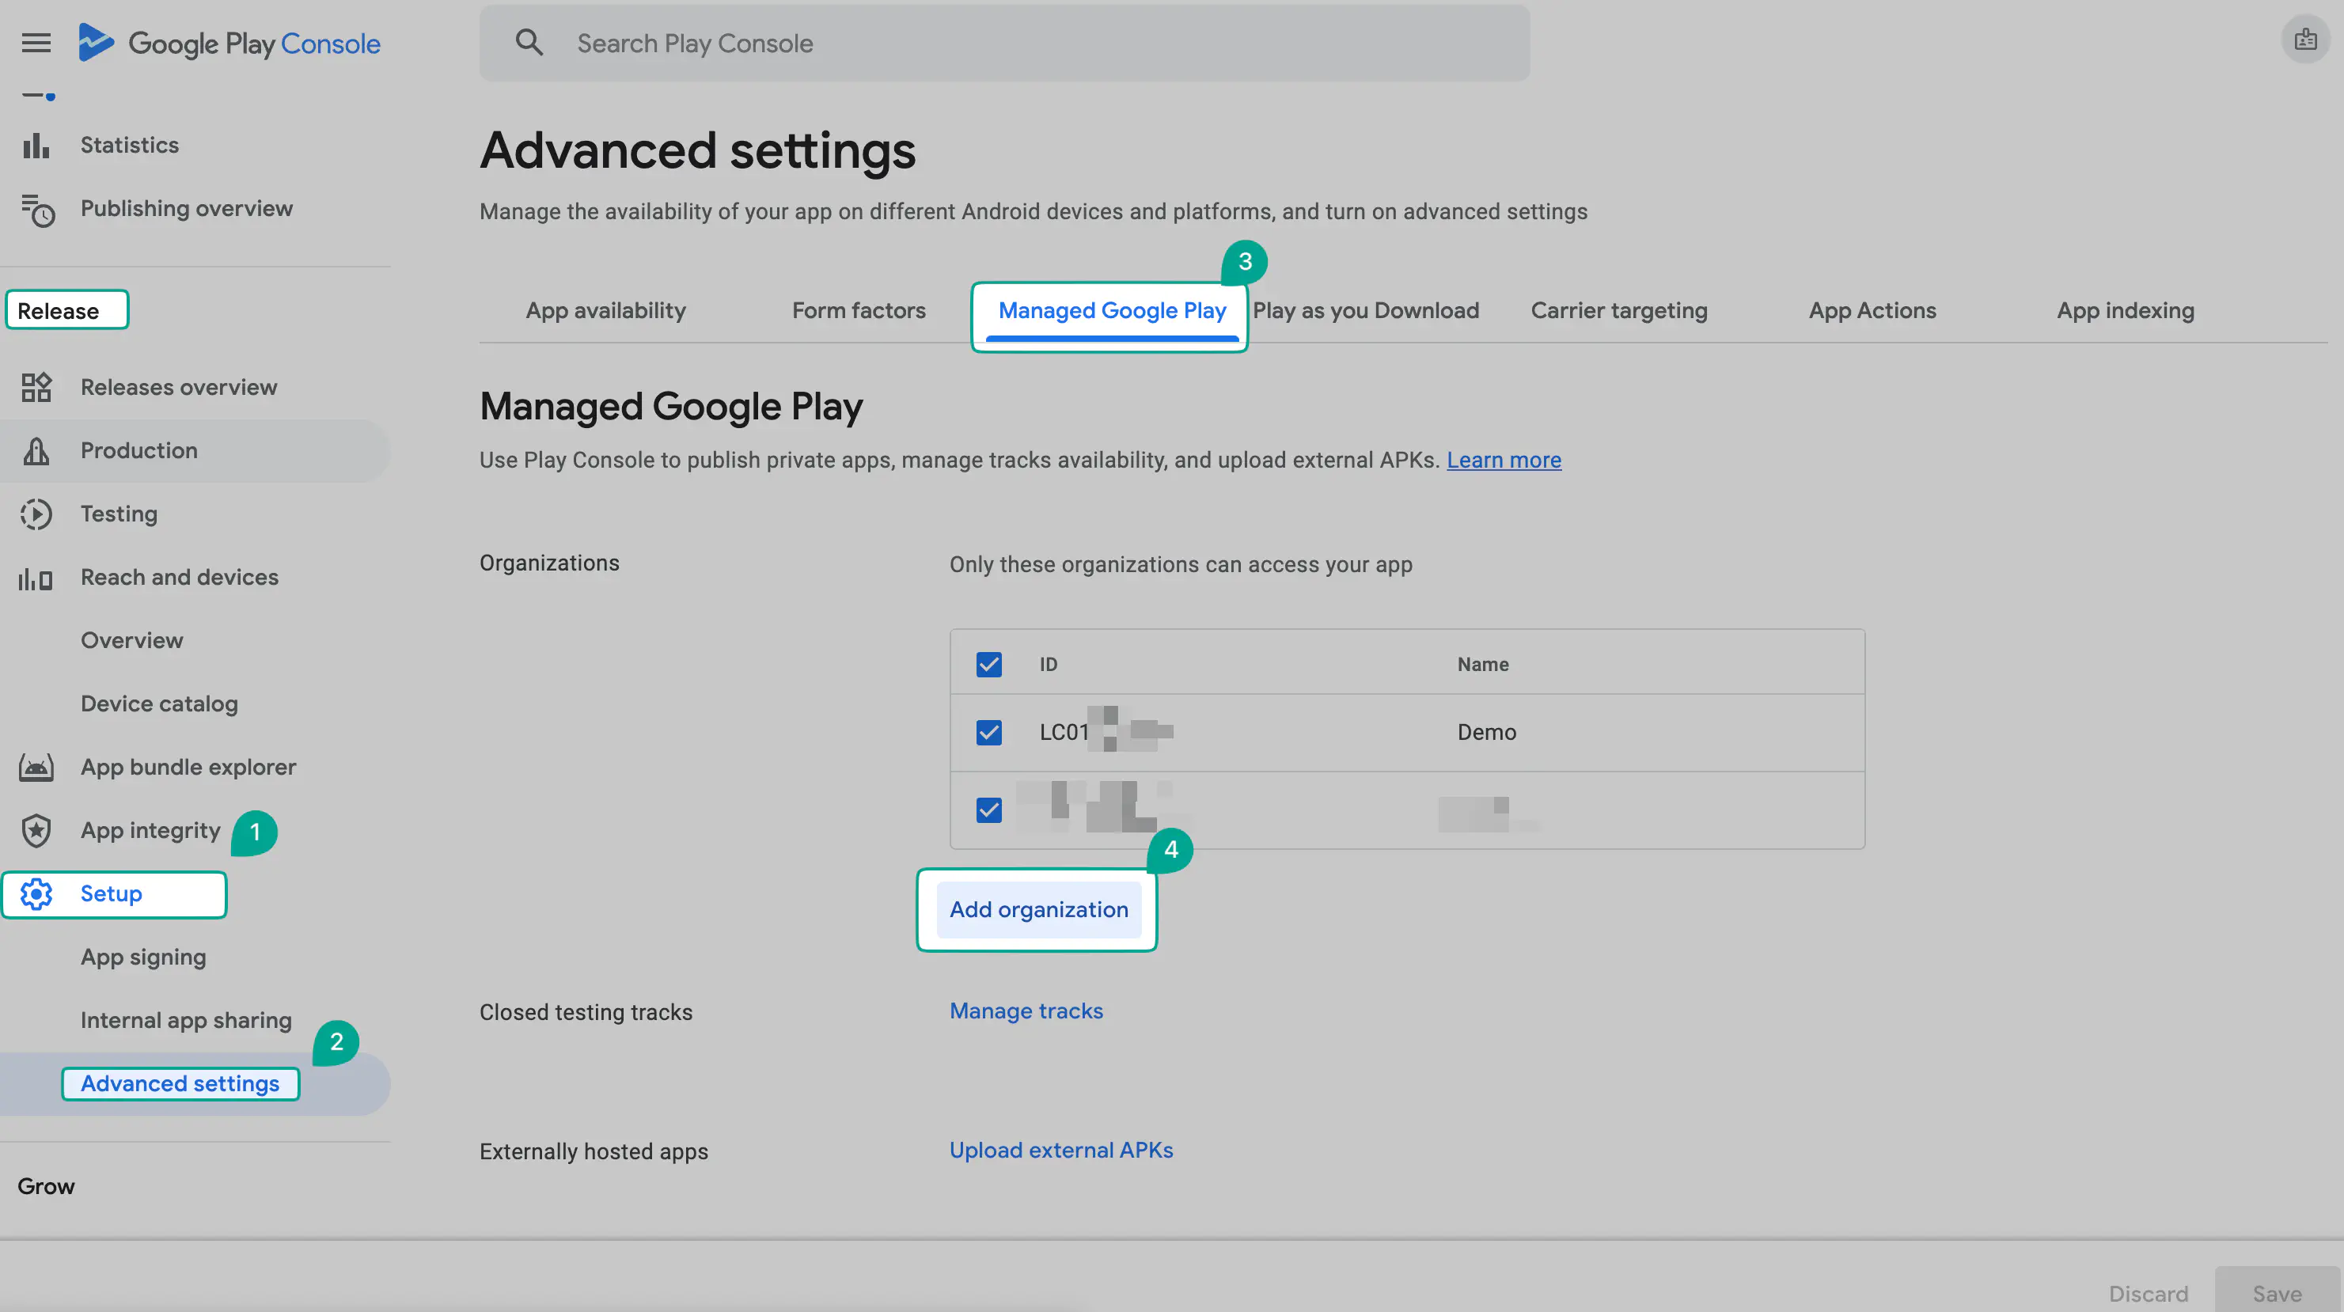Collapse the Reach and devices section
This screenshot has width=2344, height=1312.
coord(180,578)
